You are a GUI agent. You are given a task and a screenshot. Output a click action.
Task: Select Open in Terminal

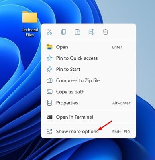click(x=88, y=117)
